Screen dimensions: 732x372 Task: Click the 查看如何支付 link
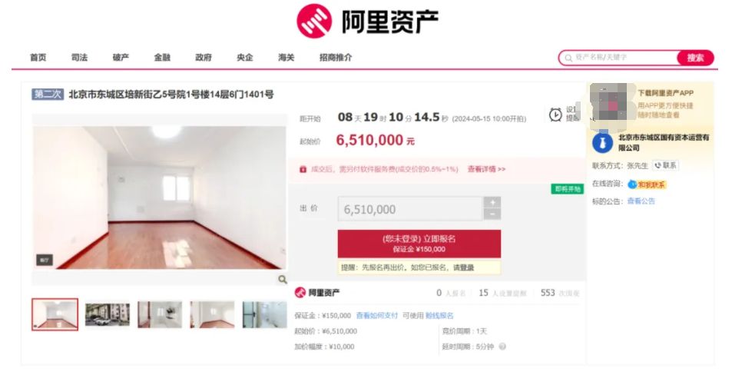[x=376, y=316]
